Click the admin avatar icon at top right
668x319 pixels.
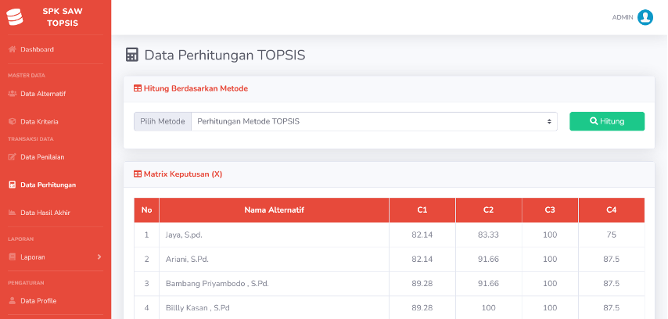pyautogui.click(x=645, y=17)
